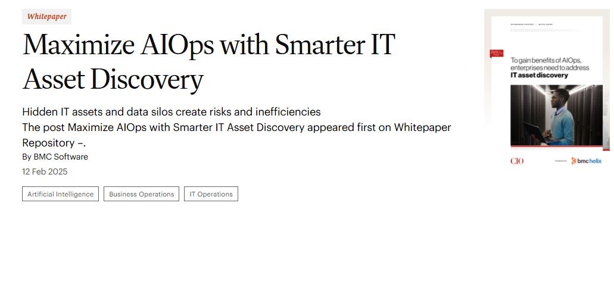Open the Business Operations tag

141,194
